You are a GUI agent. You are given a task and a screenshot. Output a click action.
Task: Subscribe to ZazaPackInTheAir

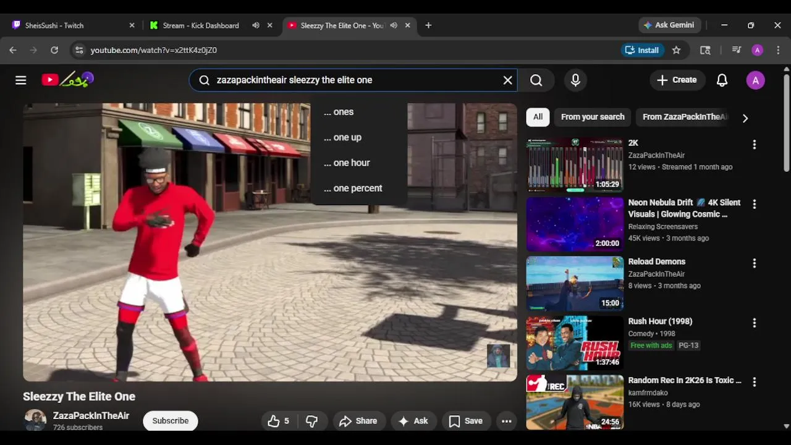(x=171, y=421)
